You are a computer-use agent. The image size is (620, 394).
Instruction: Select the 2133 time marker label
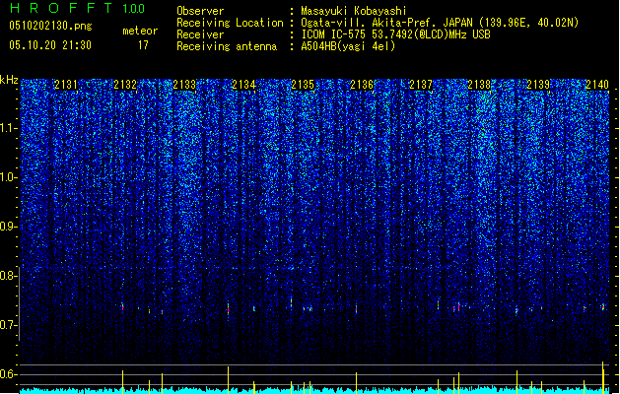coord(184,85)
